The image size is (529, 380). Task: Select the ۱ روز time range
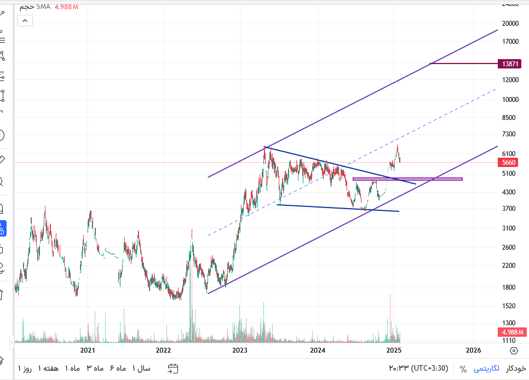click(x=25, y=369)
